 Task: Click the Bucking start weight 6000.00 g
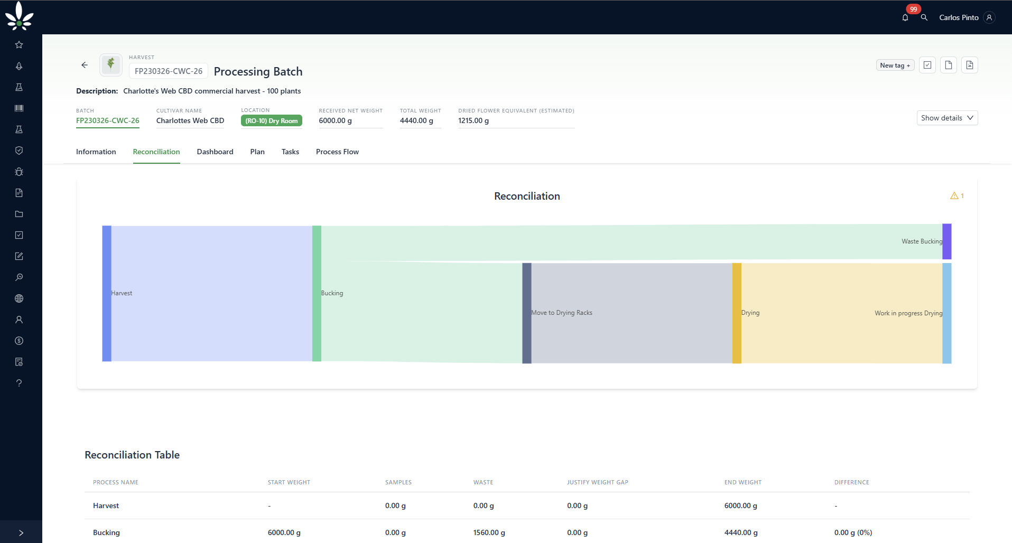(x=284, y=532)
